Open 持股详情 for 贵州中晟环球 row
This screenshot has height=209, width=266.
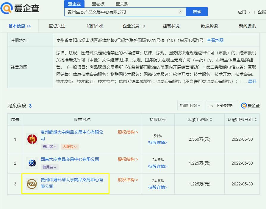158,187
